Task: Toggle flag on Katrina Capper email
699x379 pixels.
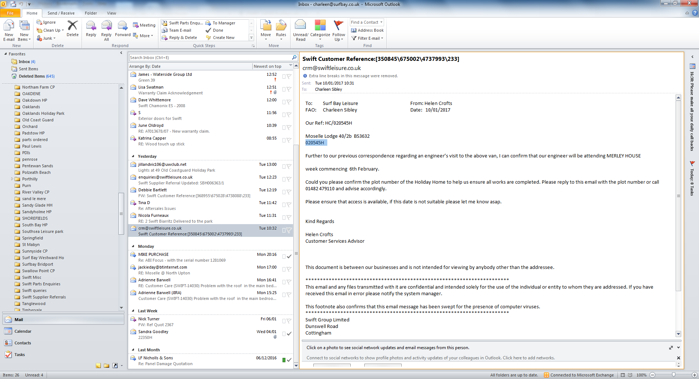Action: [x=289, y=140]
